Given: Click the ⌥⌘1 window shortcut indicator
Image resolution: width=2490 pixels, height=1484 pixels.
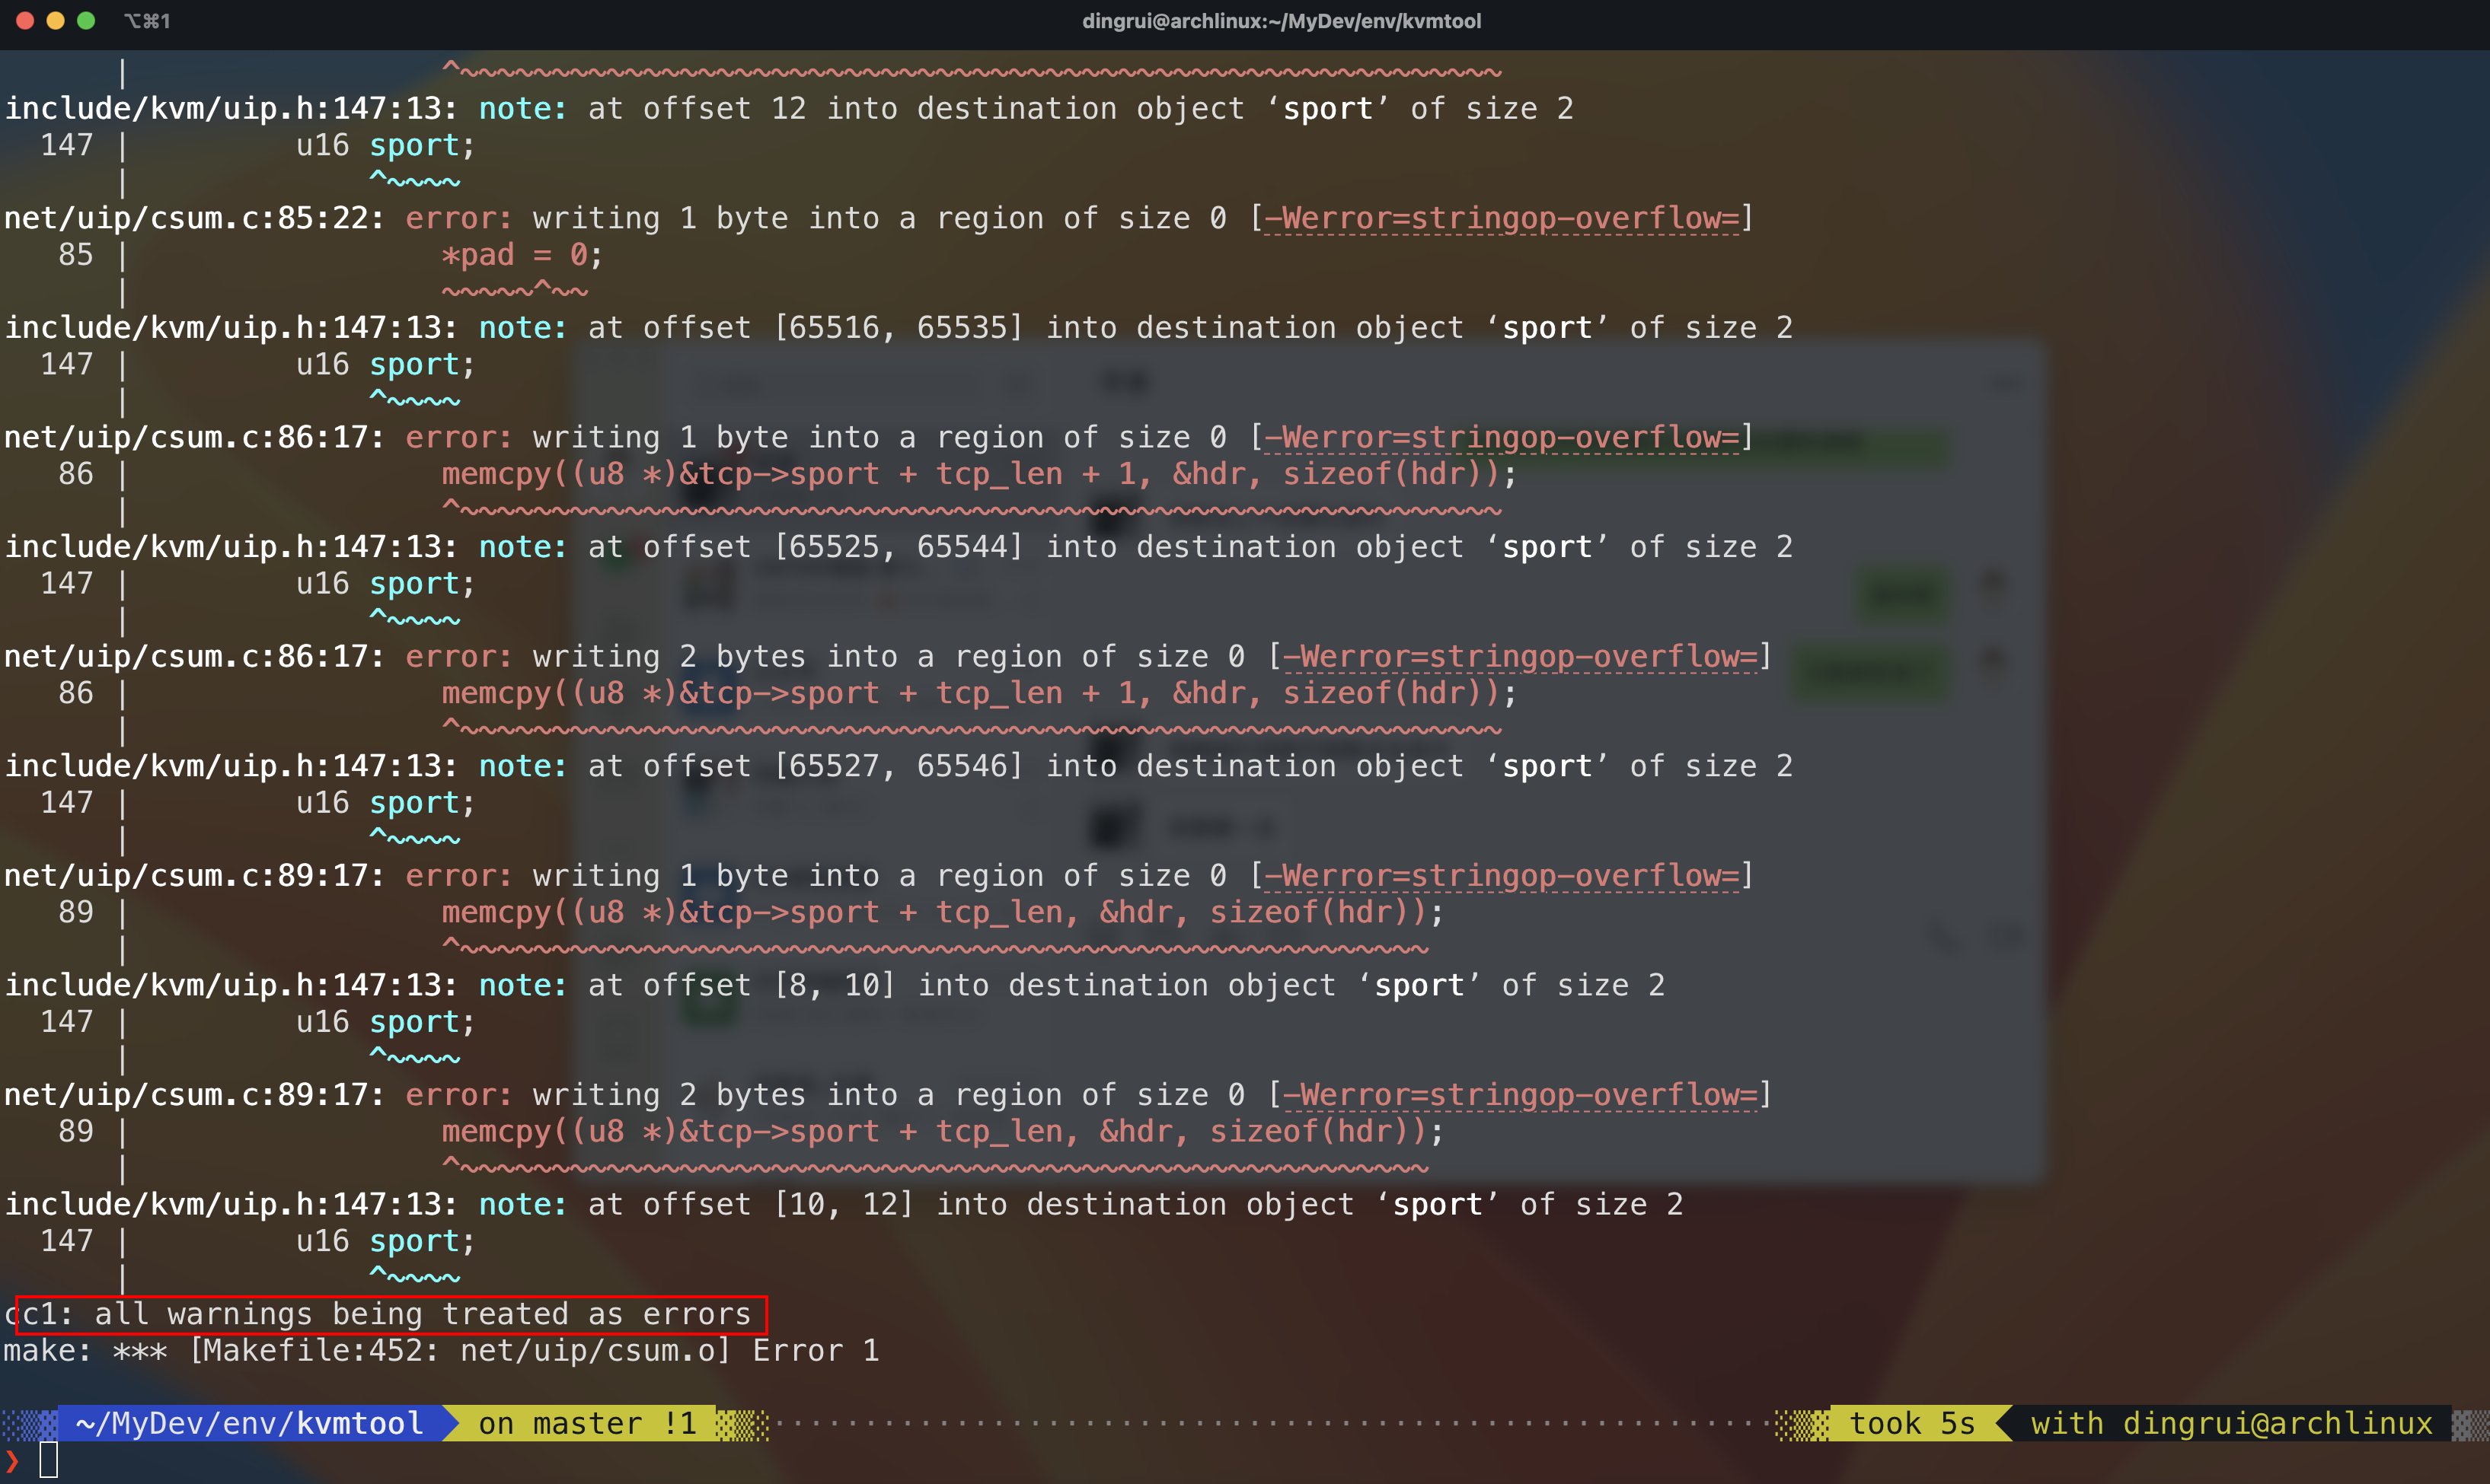Looking at the screenshot, I should pyautogui.click(x=147, y=21).
